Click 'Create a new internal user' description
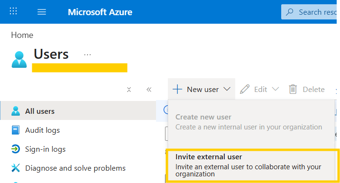The image size is (340, 183). point(248,127)
